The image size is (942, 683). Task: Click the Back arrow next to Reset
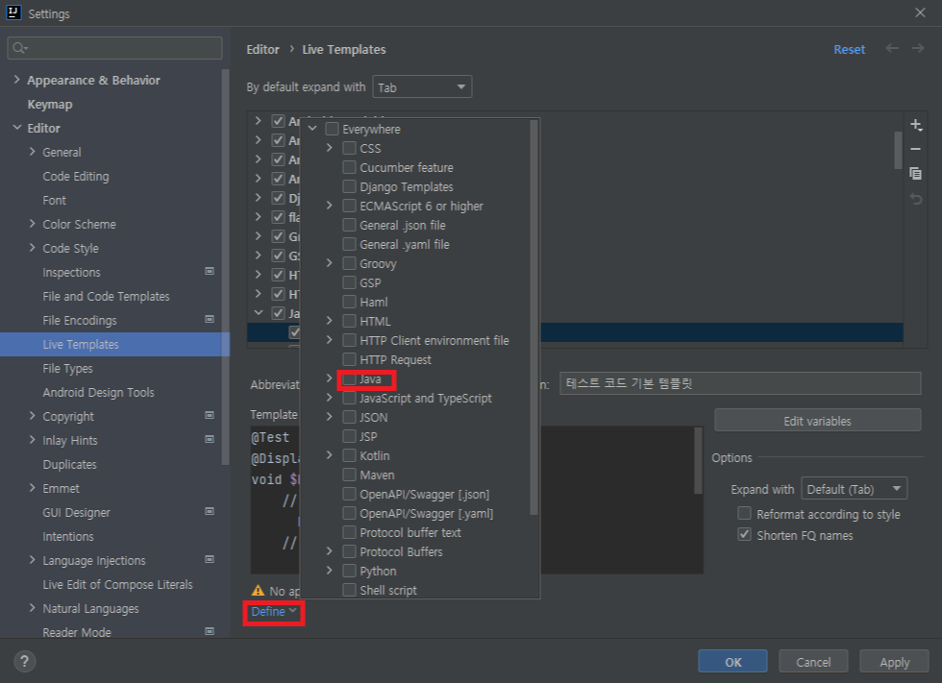892,48
